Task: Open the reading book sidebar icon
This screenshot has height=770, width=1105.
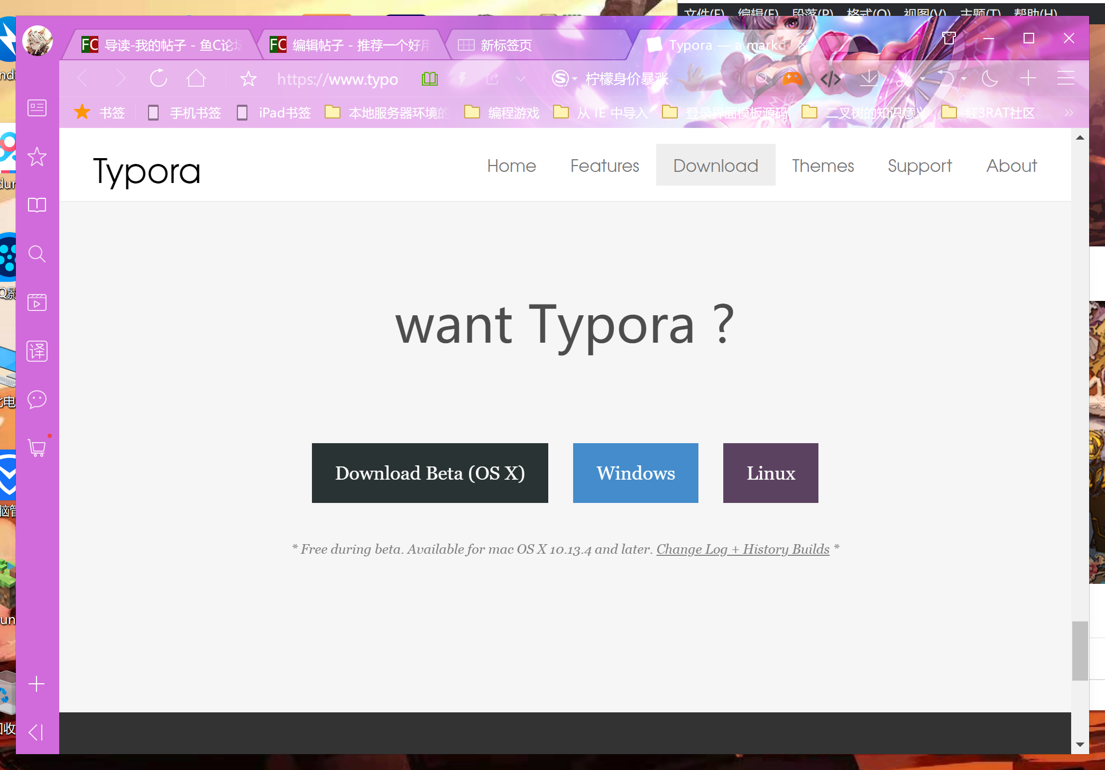Action: 37,205
